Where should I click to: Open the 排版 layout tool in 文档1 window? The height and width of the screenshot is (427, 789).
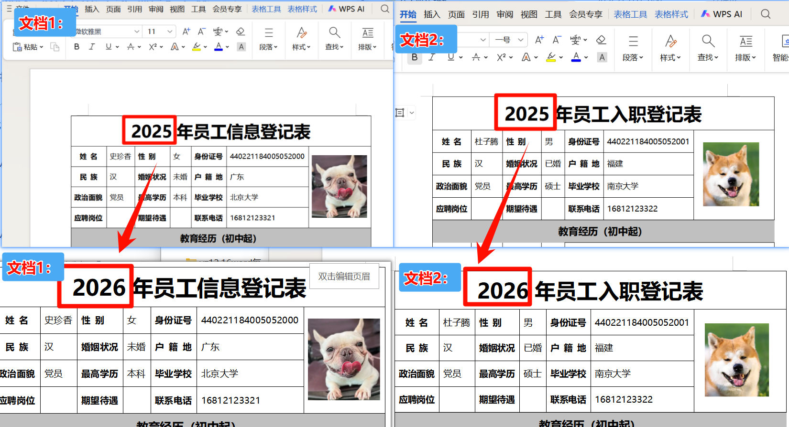[367, 39]
